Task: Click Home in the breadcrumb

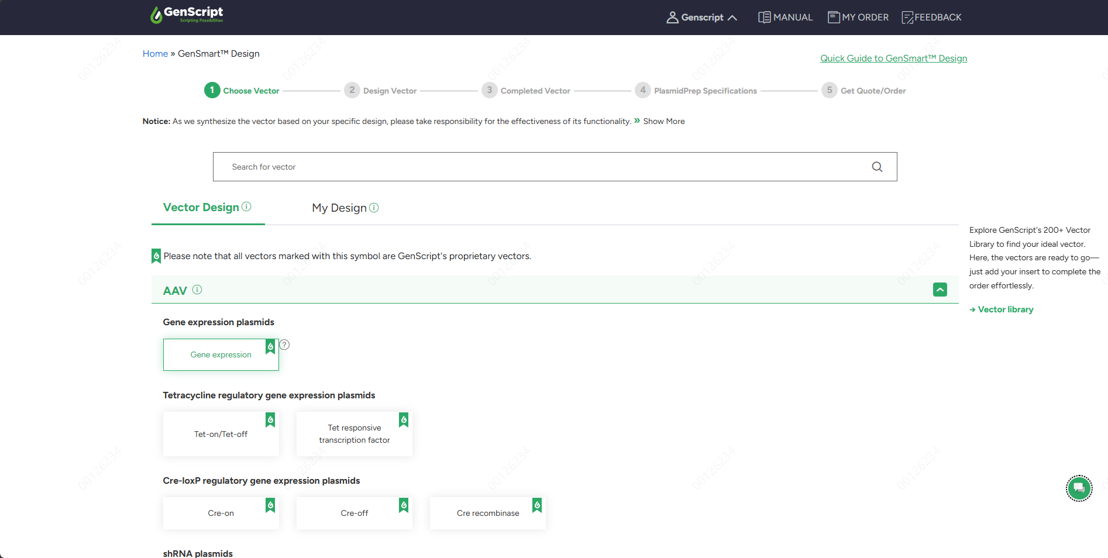Action: (x=155, y=53)
